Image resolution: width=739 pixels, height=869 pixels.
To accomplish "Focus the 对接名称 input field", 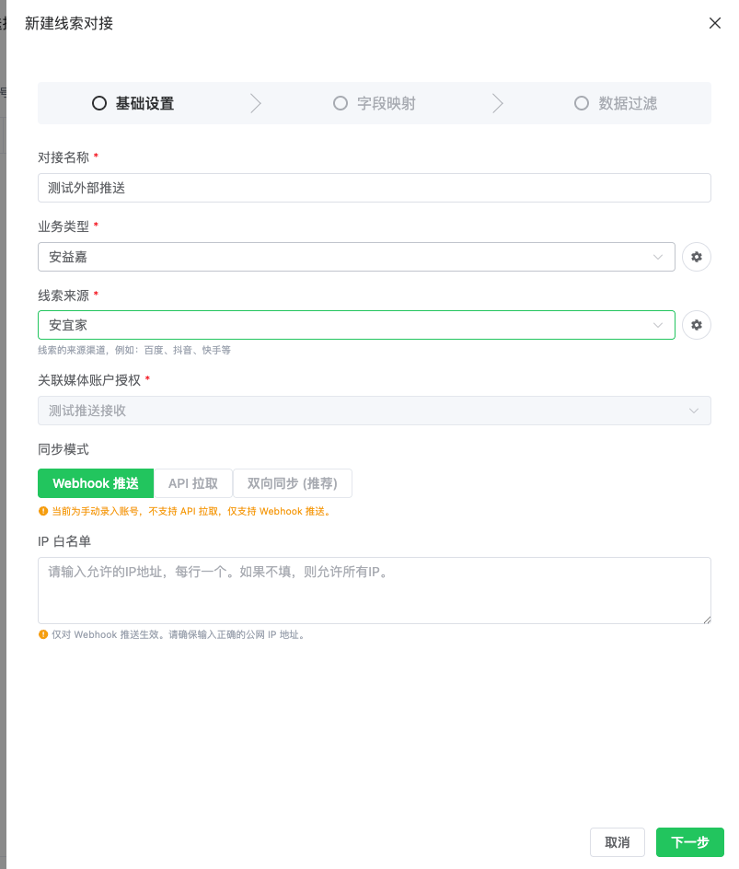I will tap(375, 188).
